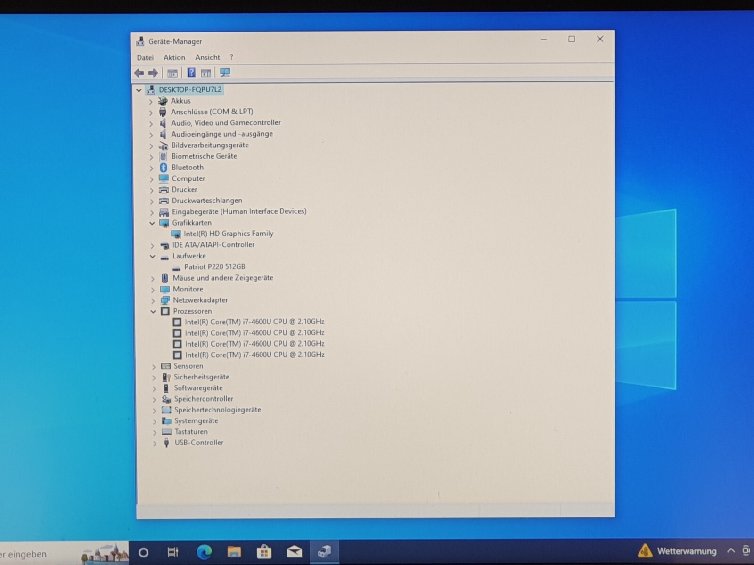Select the USB-Controller icon

pos(166,443)
